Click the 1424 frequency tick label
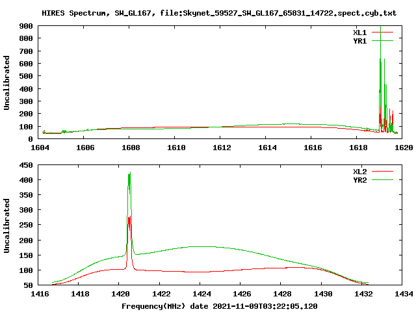This screenshot has width=416, height=312. point(201,294)
